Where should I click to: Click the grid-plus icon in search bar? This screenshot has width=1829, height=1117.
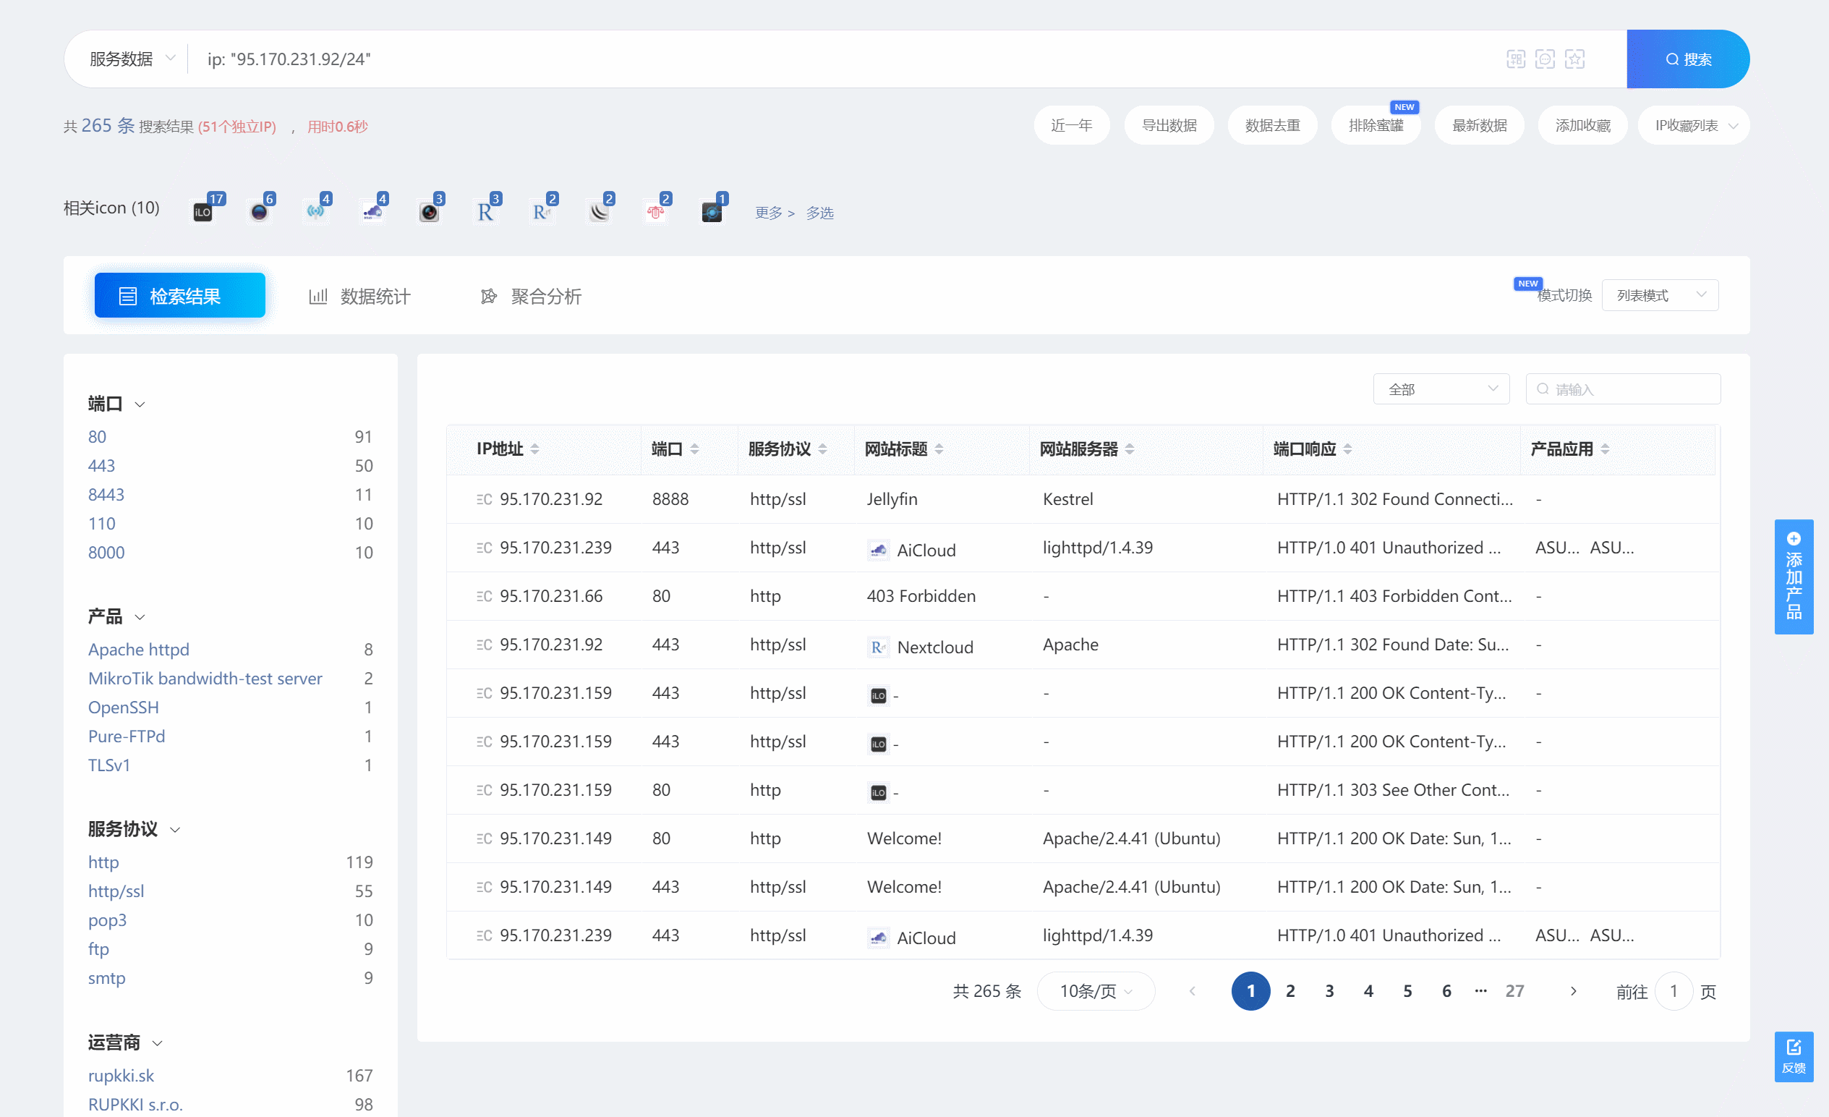coord(1516,59)
